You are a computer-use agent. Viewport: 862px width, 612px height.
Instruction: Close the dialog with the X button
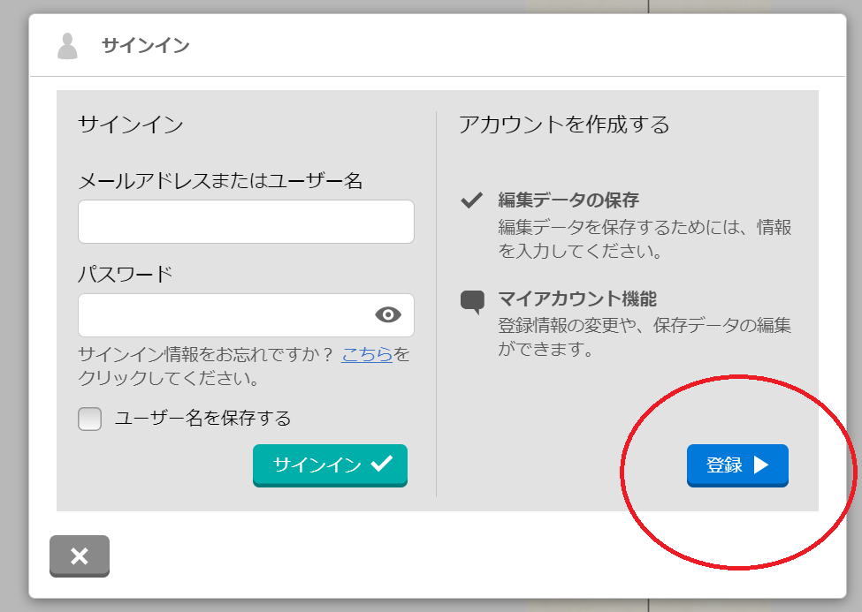click(80, 556)
